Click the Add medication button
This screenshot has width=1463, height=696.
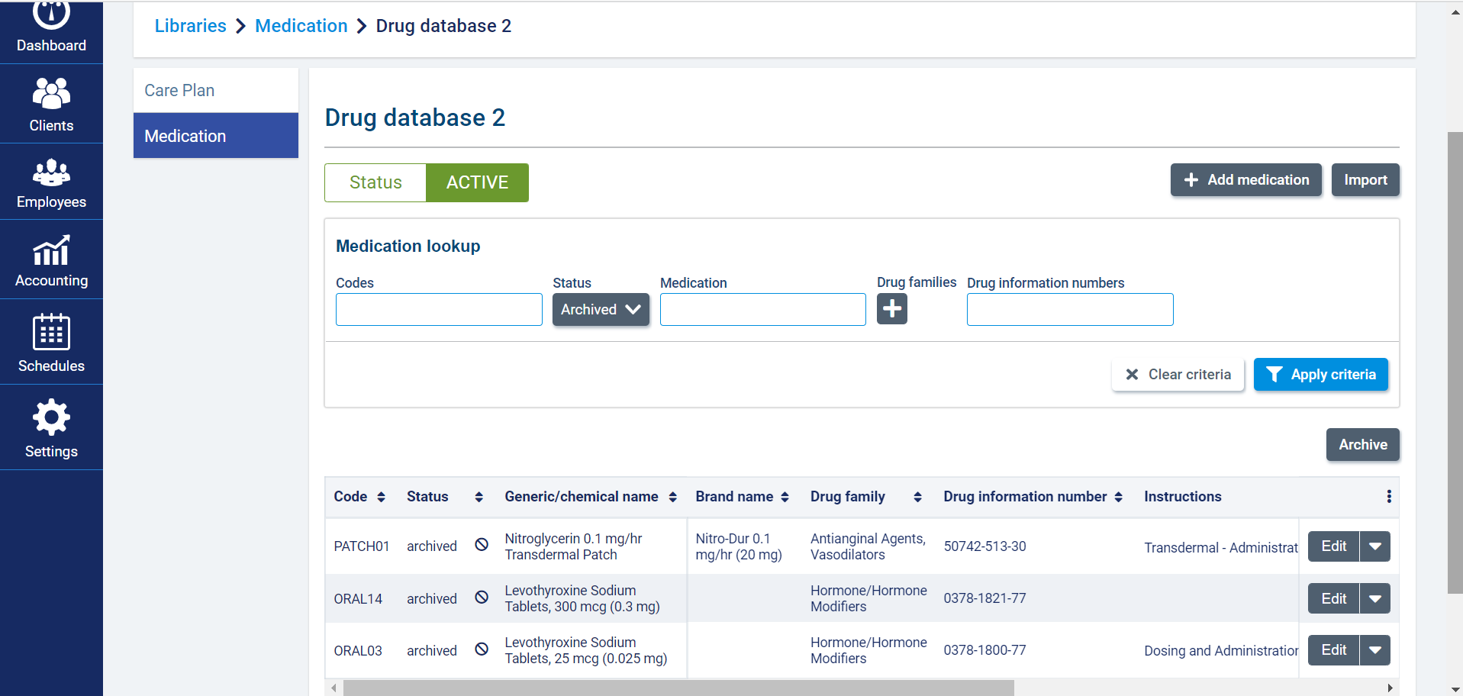pos(1245,180)
